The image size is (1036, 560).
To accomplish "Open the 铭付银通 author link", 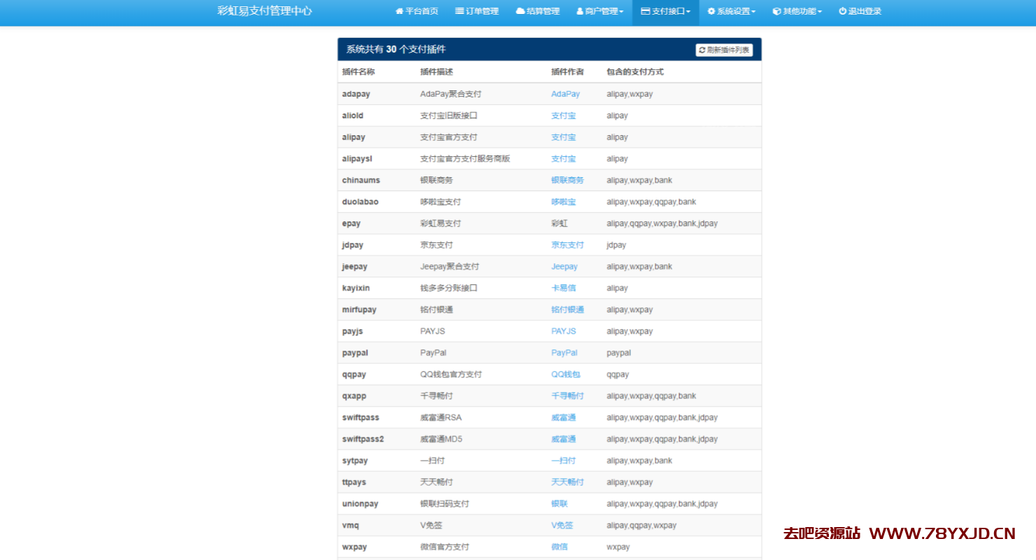I will point(567,309).
